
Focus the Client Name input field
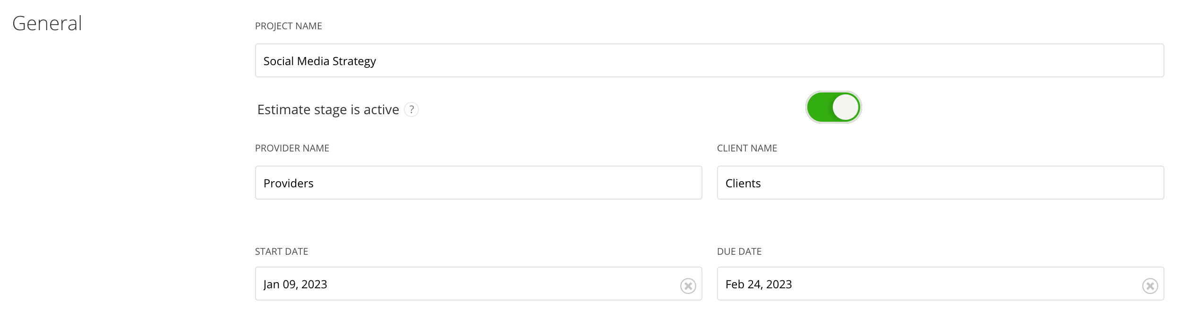pyautogui.click(x=940, y=183)
